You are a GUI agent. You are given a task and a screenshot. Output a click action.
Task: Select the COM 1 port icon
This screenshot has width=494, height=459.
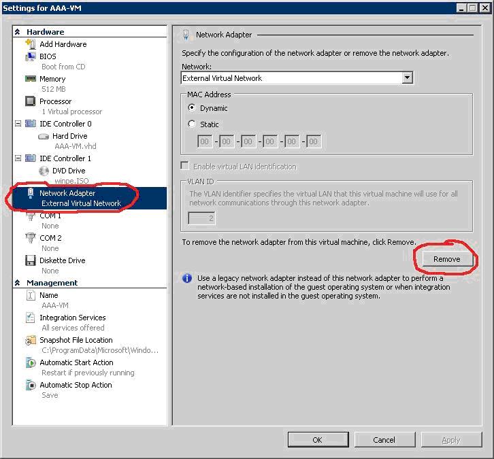click(x=30, y=216)
